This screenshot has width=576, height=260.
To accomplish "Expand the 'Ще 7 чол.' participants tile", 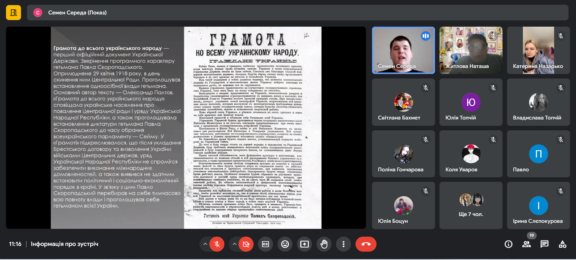I will (471, 205).
